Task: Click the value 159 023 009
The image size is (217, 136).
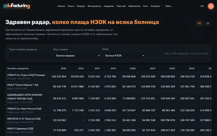Action: 148,77
